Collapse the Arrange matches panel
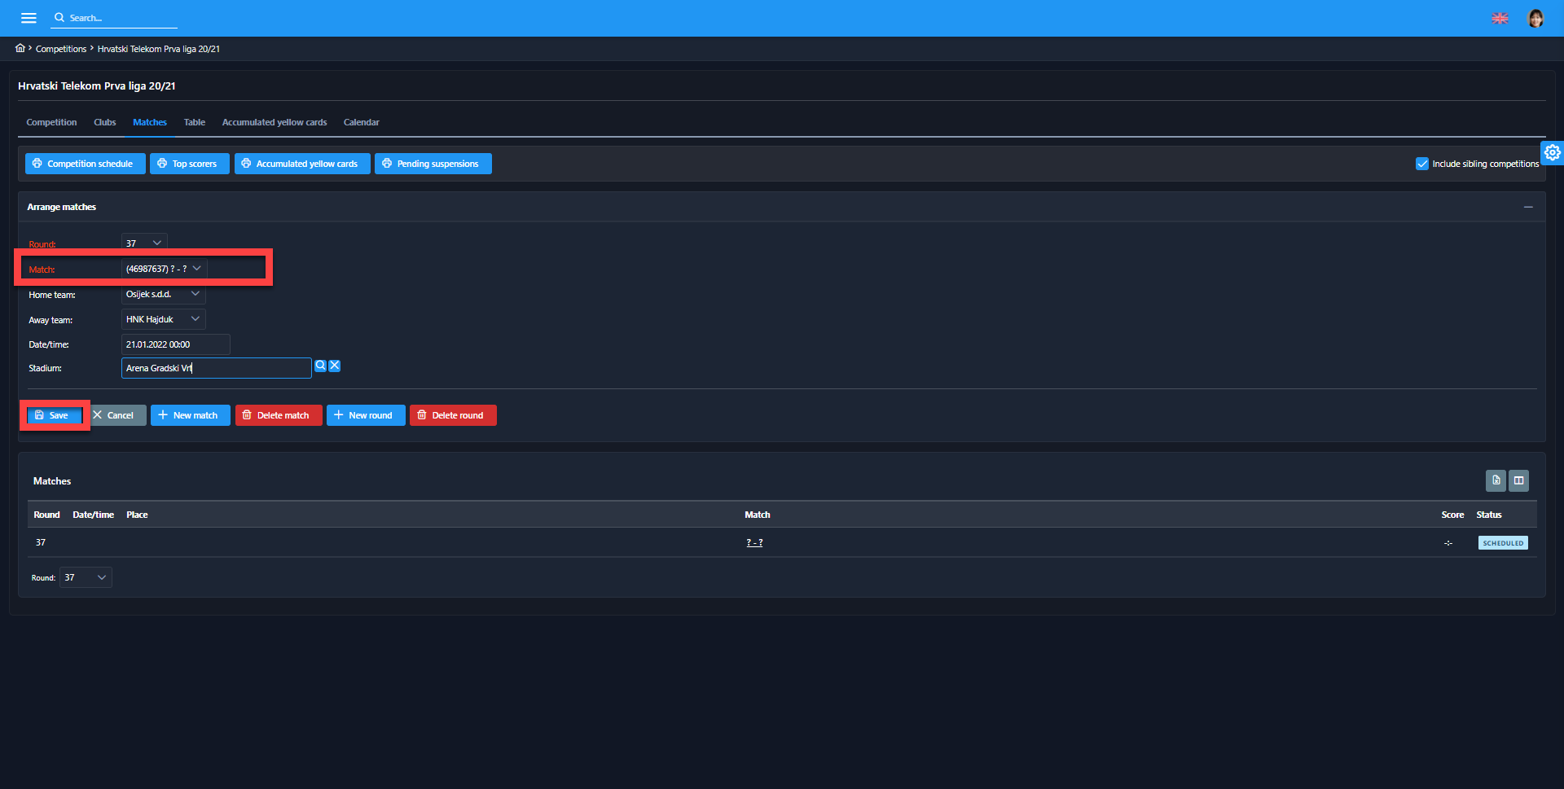This screenshot has height=789, width=1564. (1528, 207)
